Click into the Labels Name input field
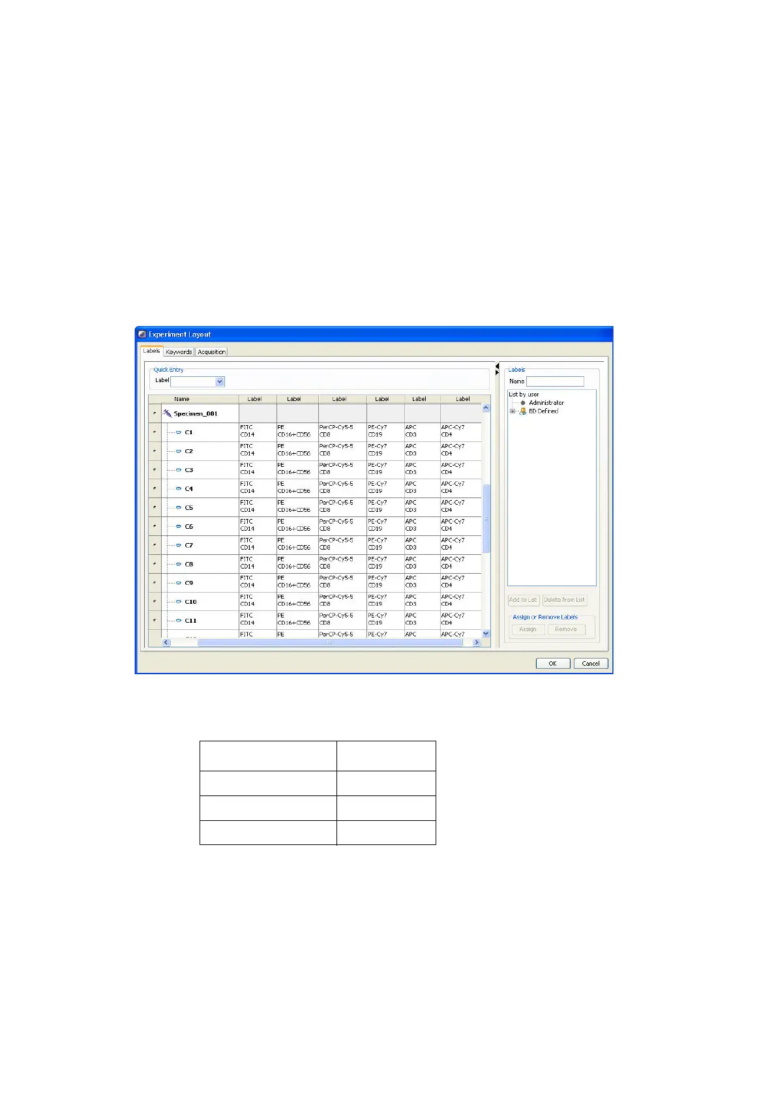Image resolution: width=776 pixels, height=1098 pixels. coord(555,381)
